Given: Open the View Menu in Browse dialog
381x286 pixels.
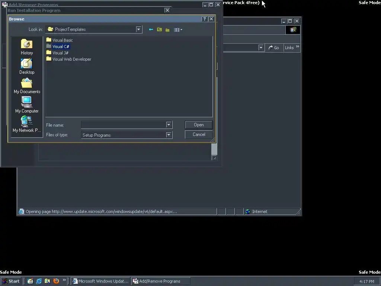Looking at the screenshot, I should (178, 29).
